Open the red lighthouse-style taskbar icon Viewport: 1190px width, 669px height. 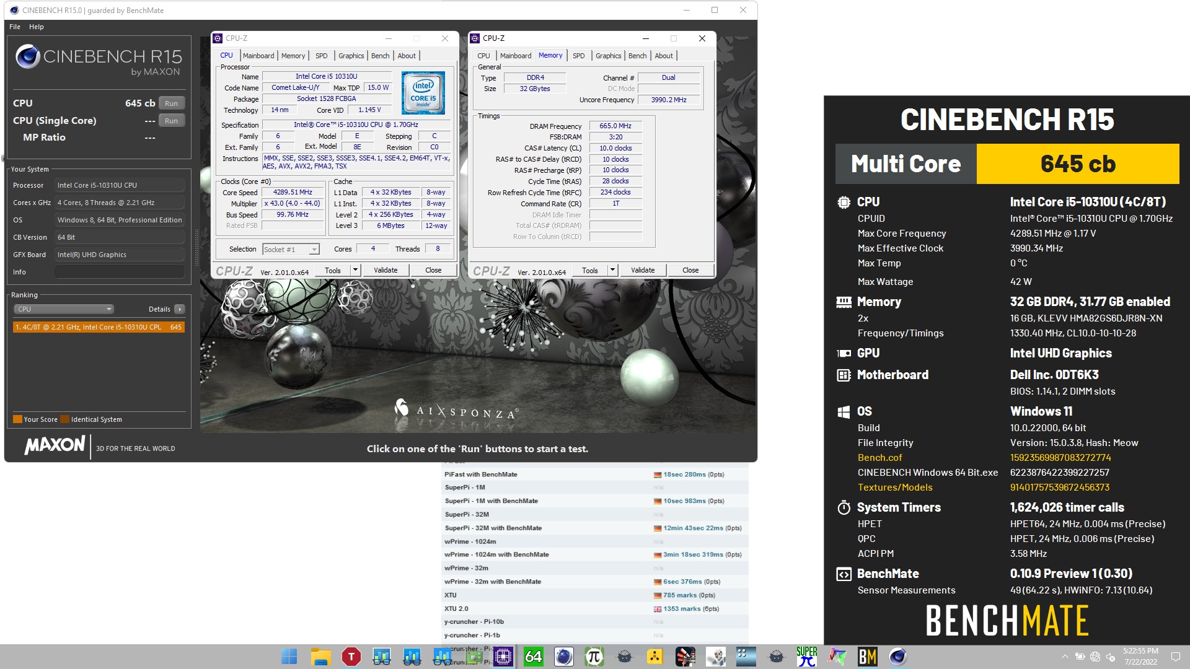point(685,657)
